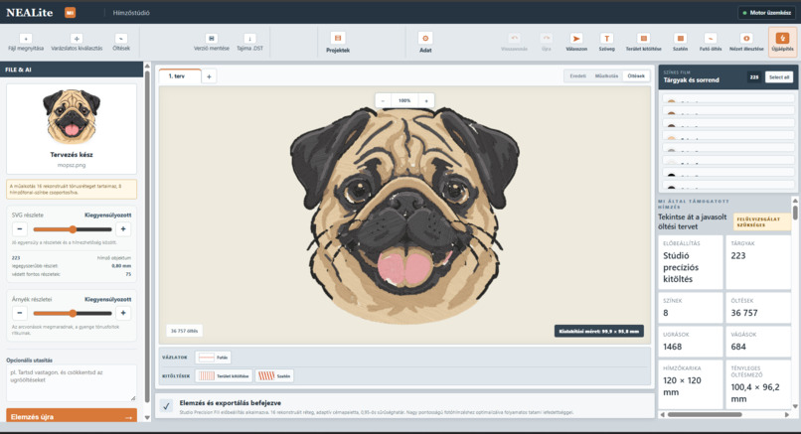Zoom out with the canvas minus button
Screen dimensions: 801x434
(x=384, y=100)
